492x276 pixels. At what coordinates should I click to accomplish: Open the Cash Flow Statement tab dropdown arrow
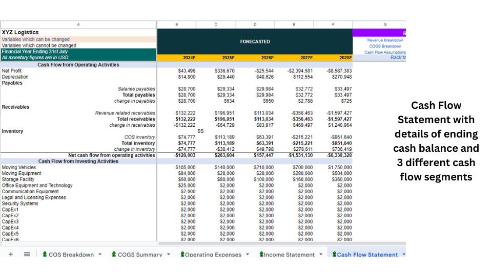(403, 254)
